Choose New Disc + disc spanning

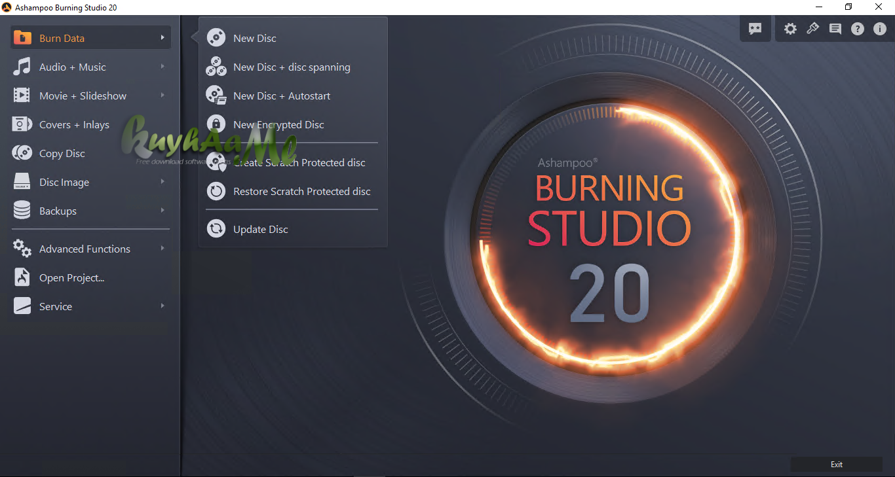pos(292,67)
